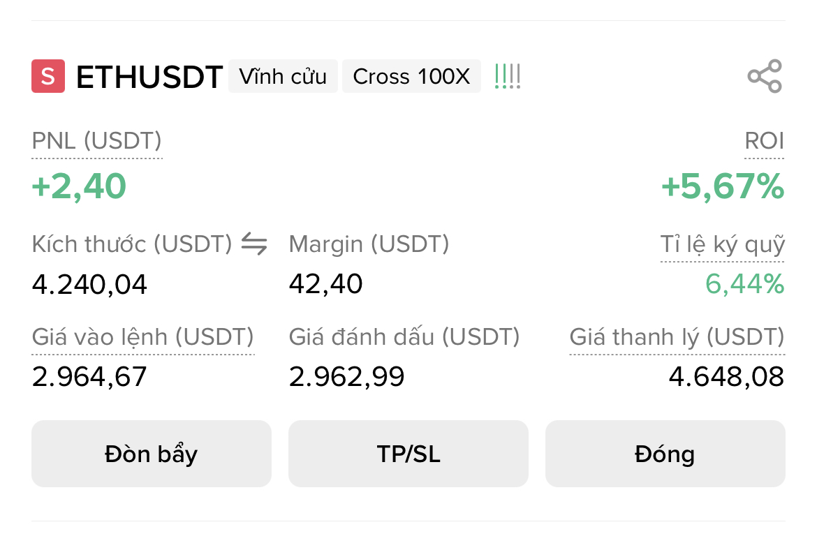The width and height of the screenshot is (817, 557).
Task: Tap the Giá thanh lý (USDT) label
Action: tap(677, 337)
